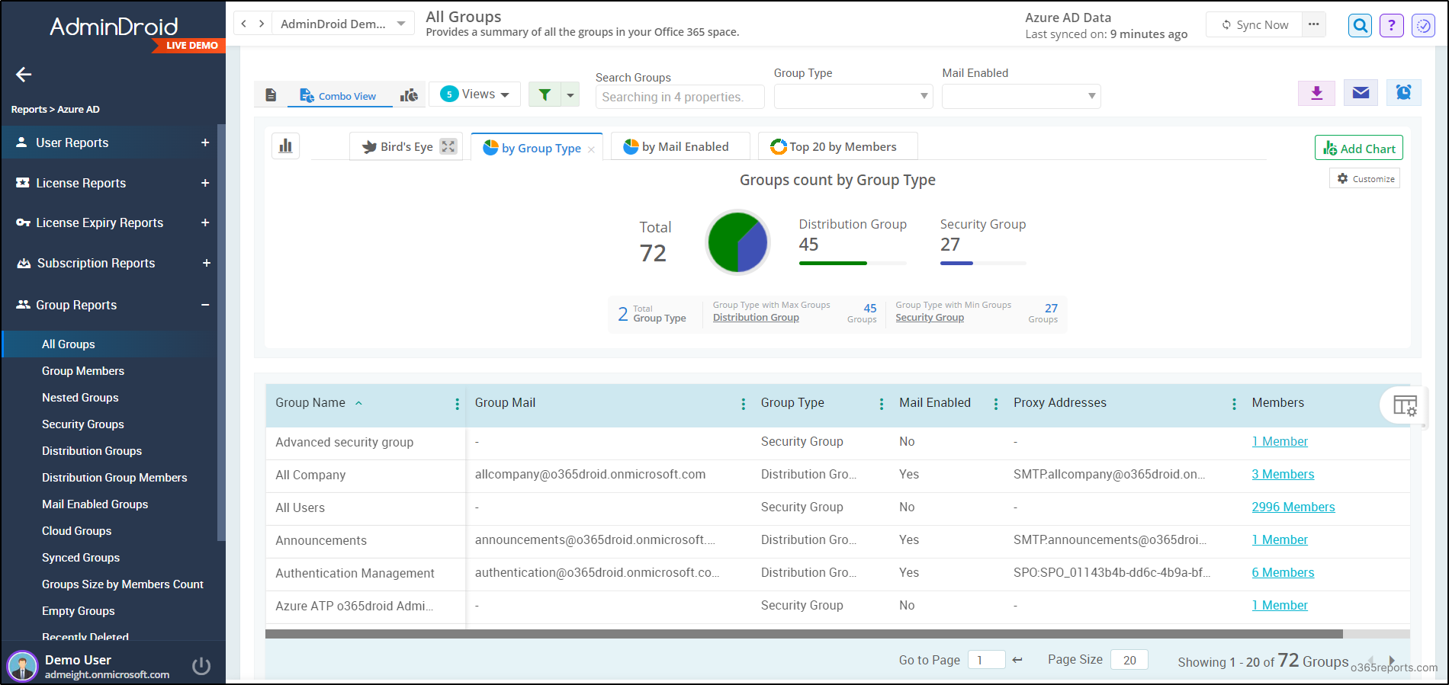Open the help question mark icon
Viewport: 1449px width, 685px height.
[x=1392, y=26]
